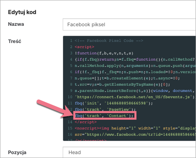Click the t.src=v getElementsByTagName line 8

122,84
